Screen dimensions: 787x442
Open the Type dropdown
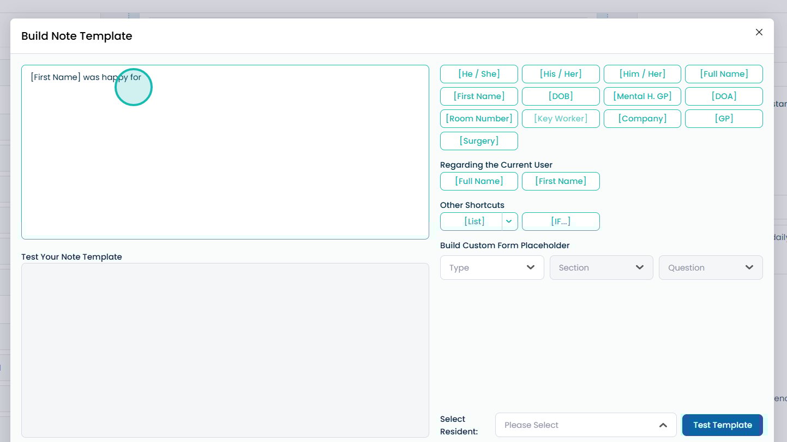[x=492, y=268]
